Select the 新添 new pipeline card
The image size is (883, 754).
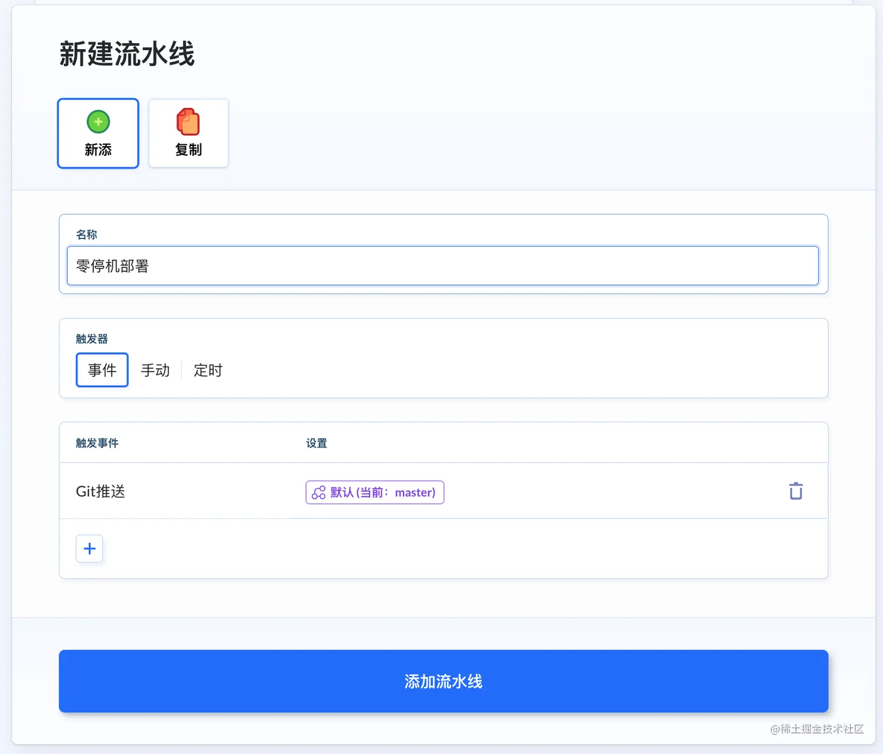[98, 133]
